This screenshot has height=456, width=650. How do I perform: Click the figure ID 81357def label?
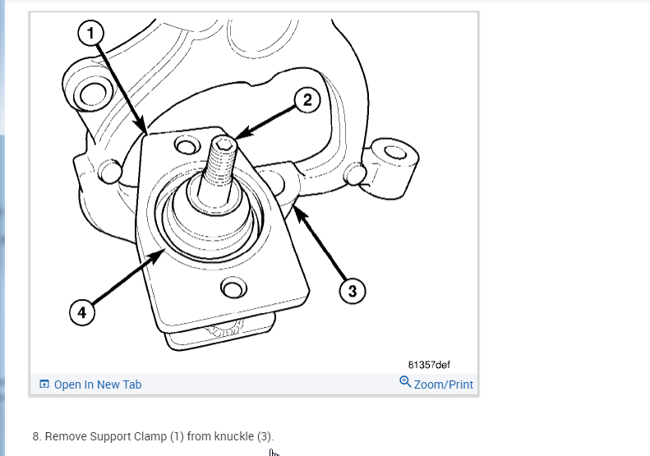coord(429,365)
